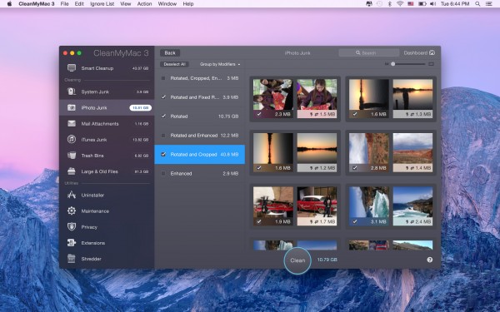The height and width of the screenshot is (312, 500).
Task: Click the Dashboard button label
Action: coord(416,53)
